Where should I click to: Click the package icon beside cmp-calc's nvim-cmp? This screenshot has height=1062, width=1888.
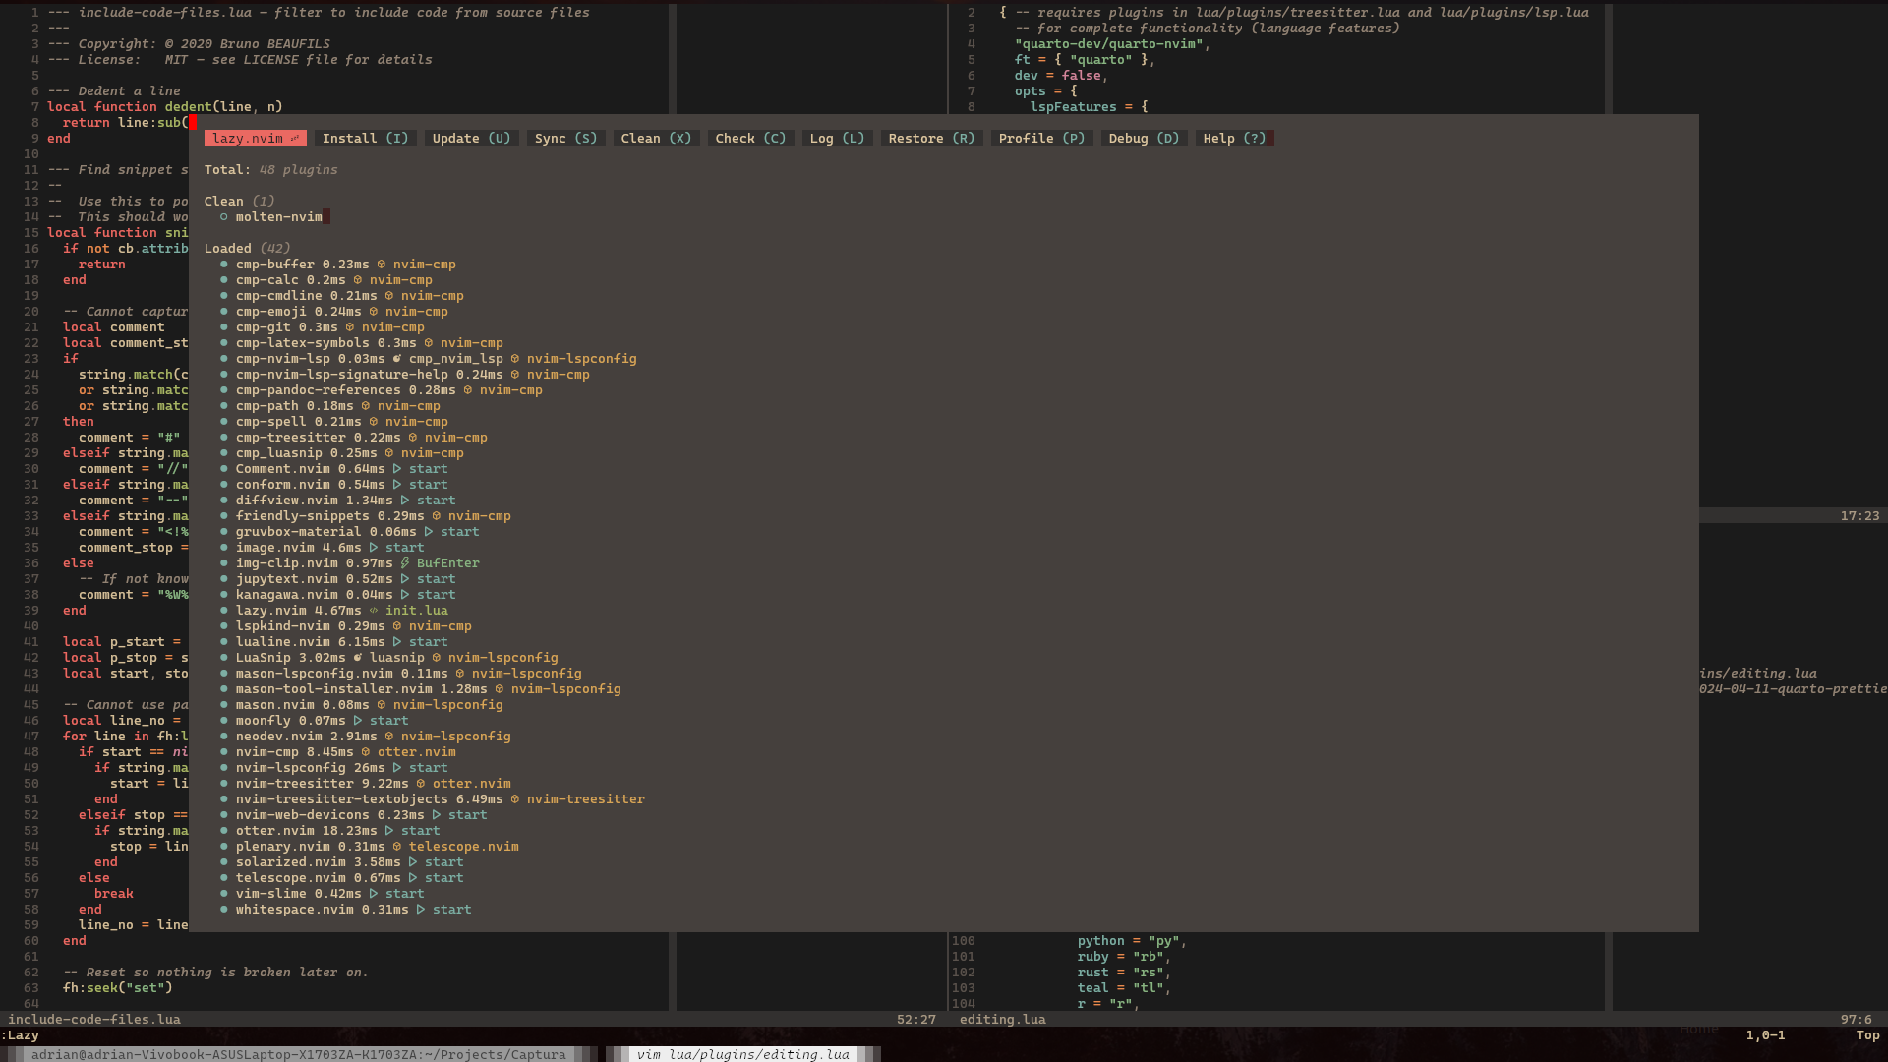coord(358,280)
